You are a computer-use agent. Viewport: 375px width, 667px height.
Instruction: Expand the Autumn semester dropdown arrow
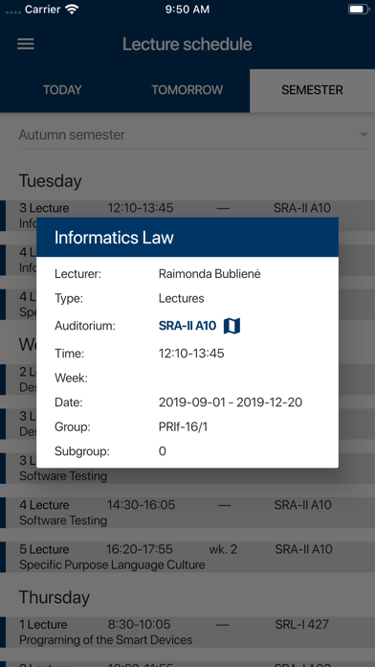(x=364, y=135)
